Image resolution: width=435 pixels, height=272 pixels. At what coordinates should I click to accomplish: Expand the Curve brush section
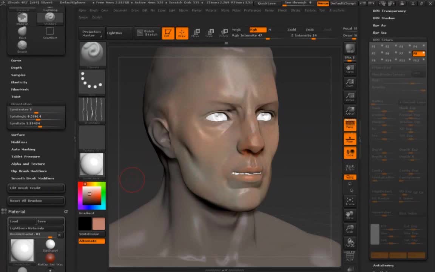click(16, 60)
